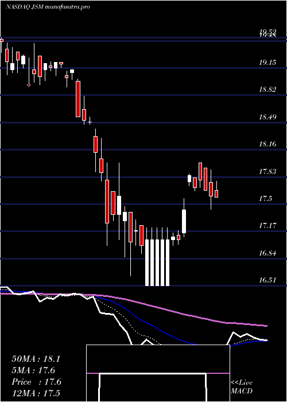Select the 19.15 price axis label

point(268,62)
